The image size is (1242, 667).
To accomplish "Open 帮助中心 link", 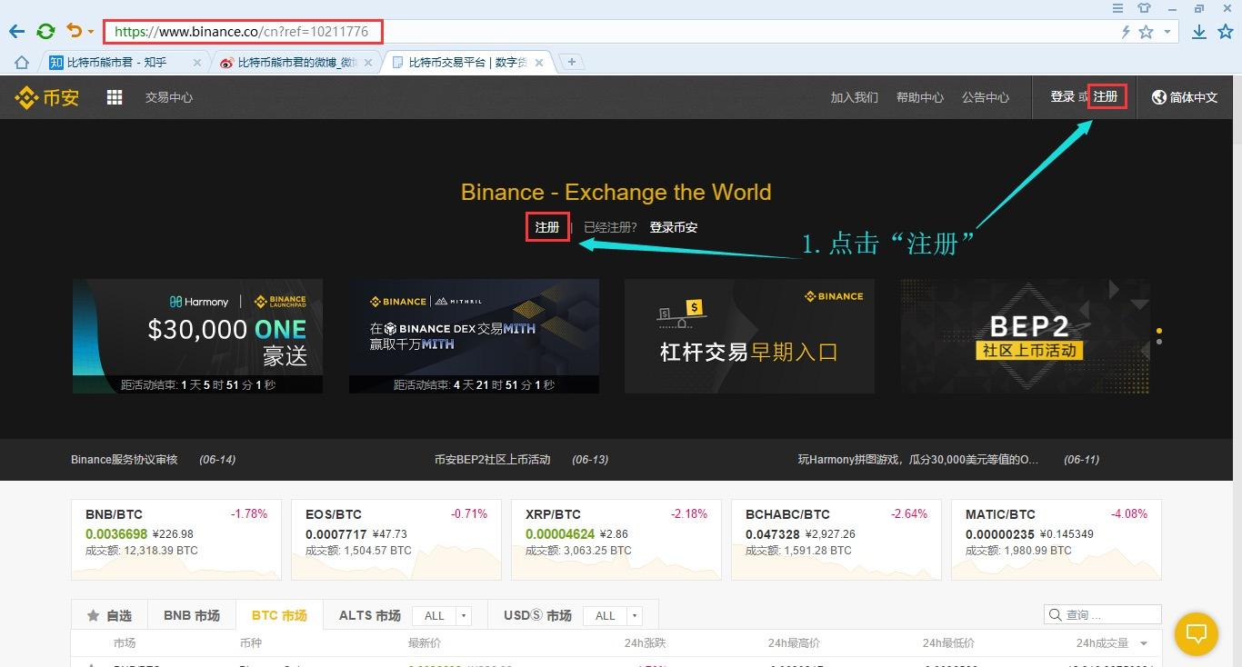I will pyautogui.click(x=920, y=97).
